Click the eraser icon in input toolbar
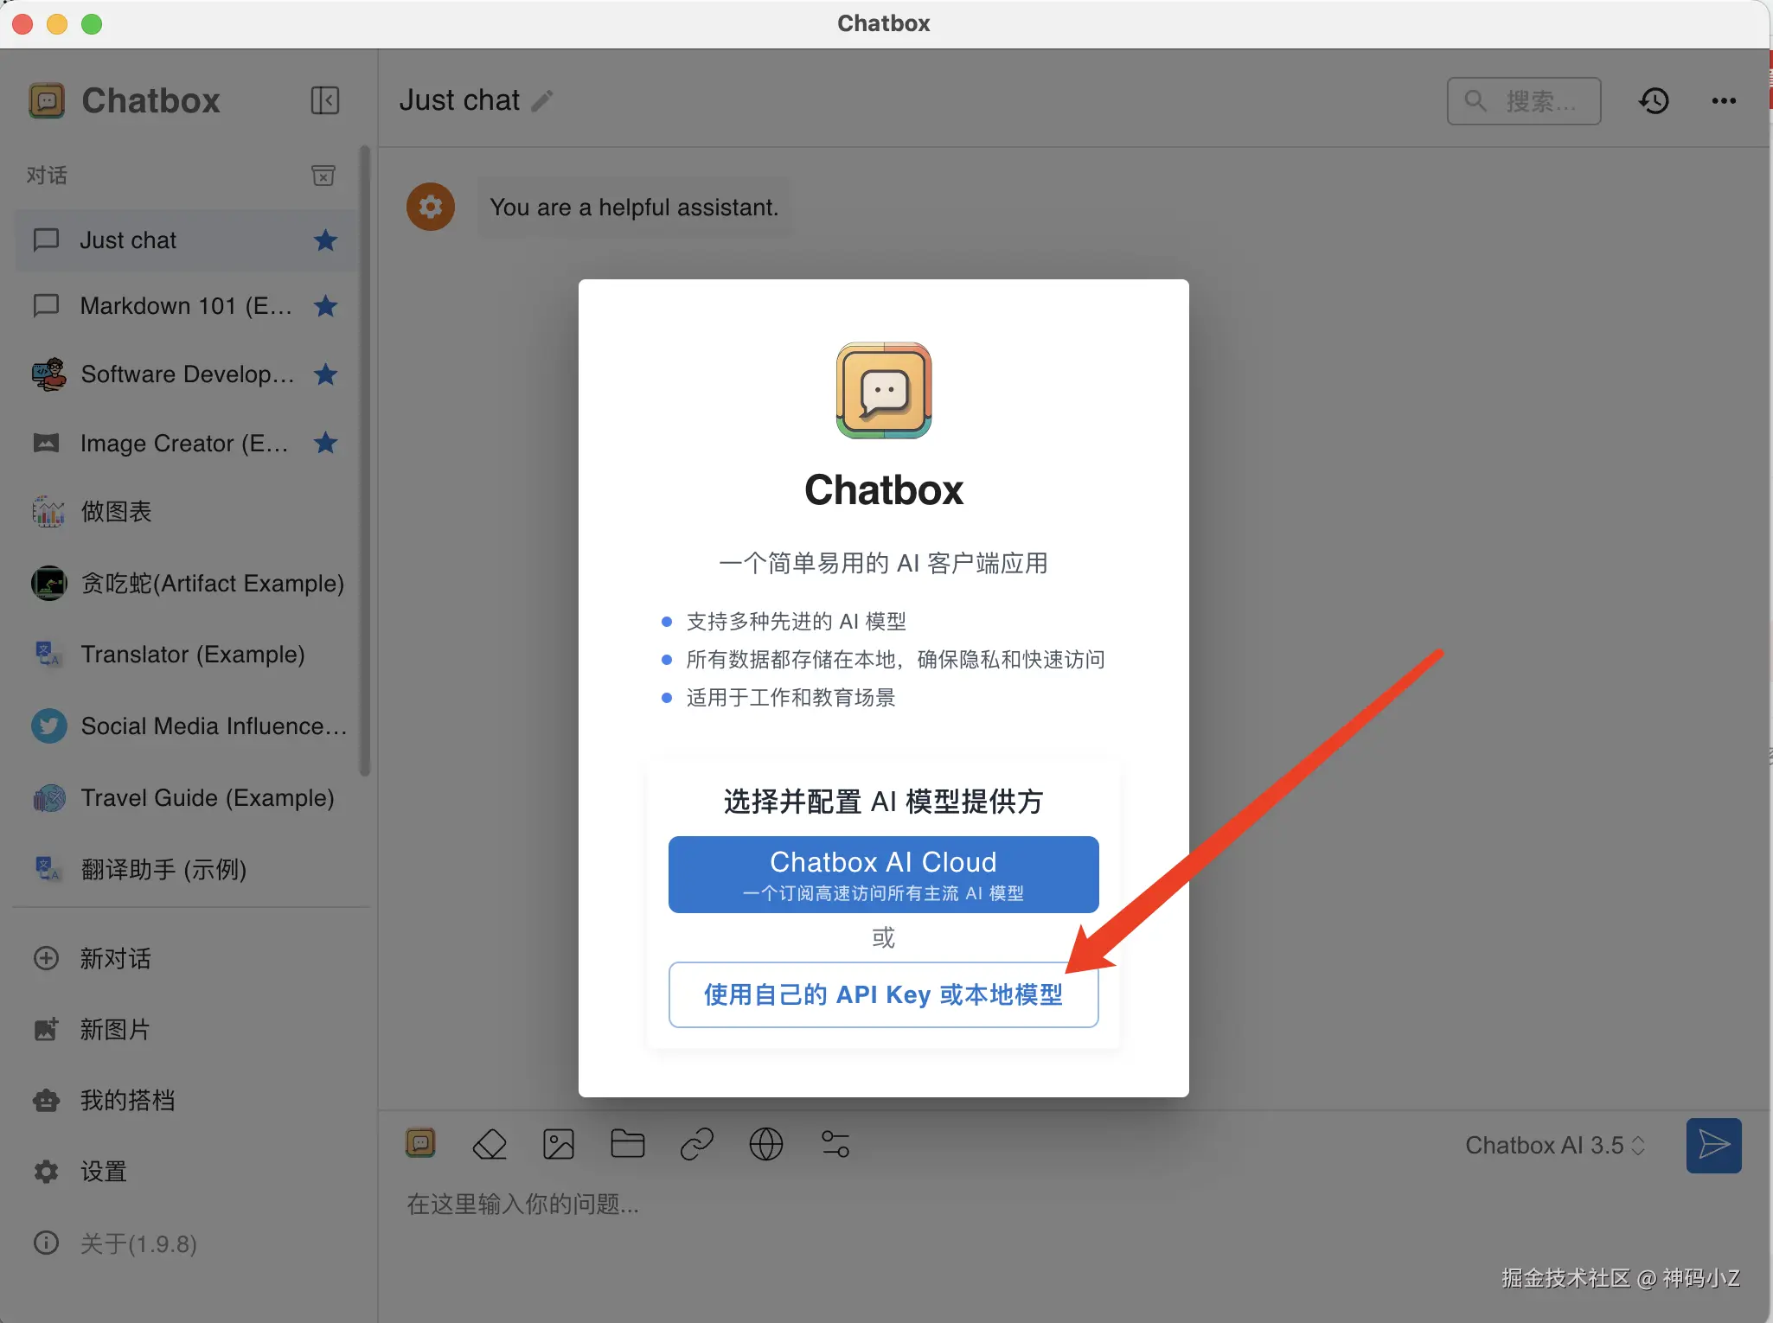This screenshot has height=1323, width=1773. pyautogui.click(x=490, y=1144)
